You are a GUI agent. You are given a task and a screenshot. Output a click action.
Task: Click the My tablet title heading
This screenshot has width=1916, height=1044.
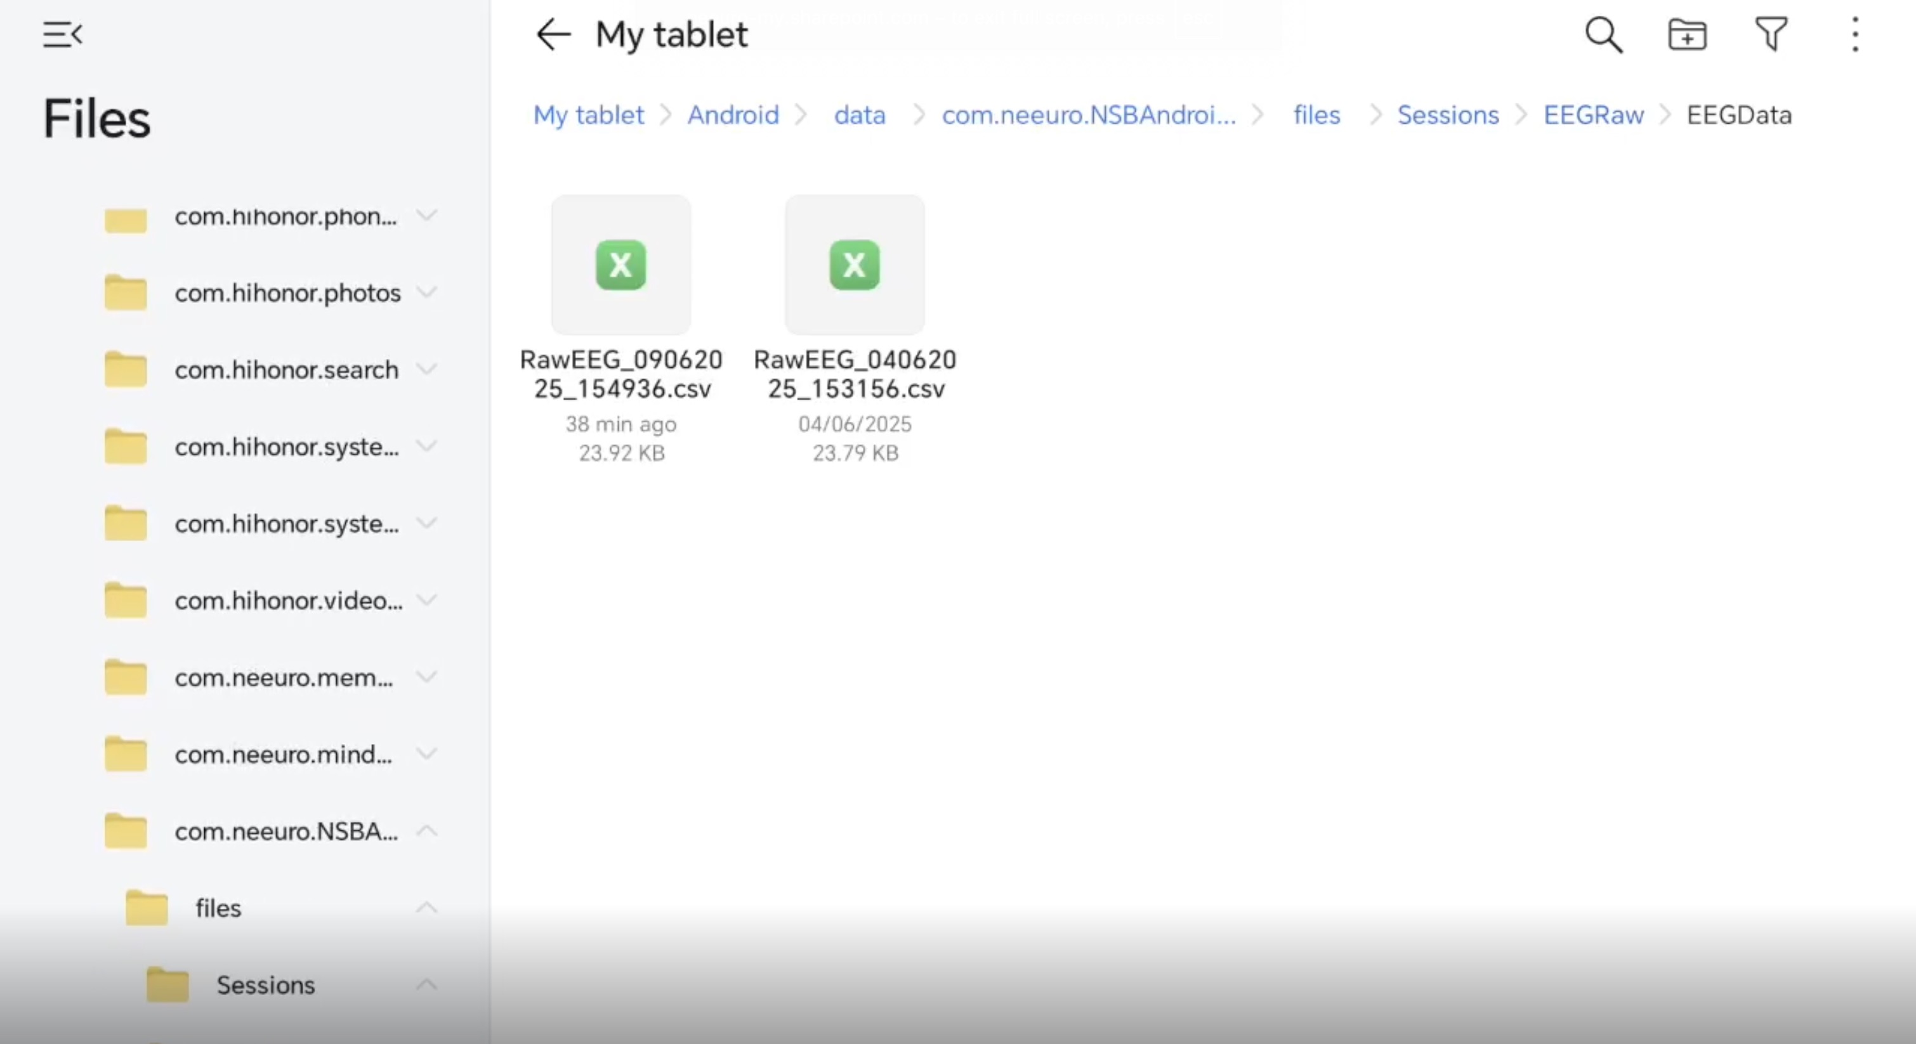coord(671,34)
